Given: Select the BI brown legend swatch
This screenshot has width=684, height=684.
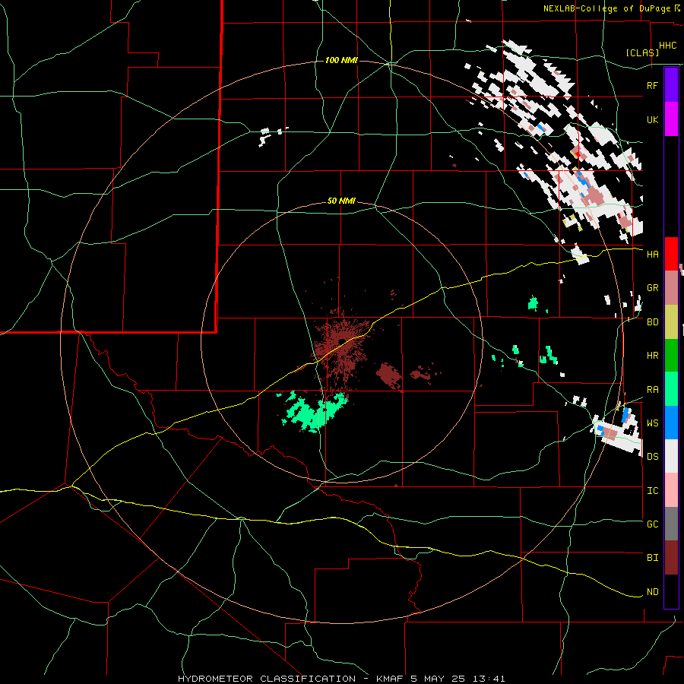Looking at the screenshot, I should [671, 558].
